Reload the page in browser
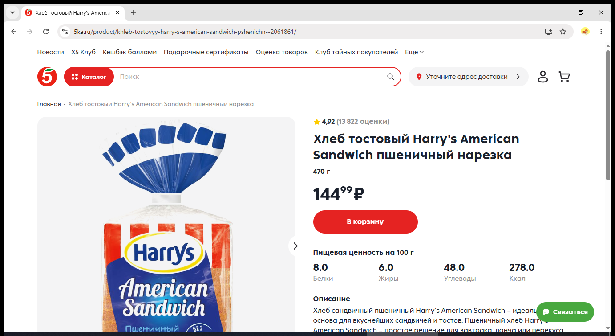615x336 pixels. 46,32
